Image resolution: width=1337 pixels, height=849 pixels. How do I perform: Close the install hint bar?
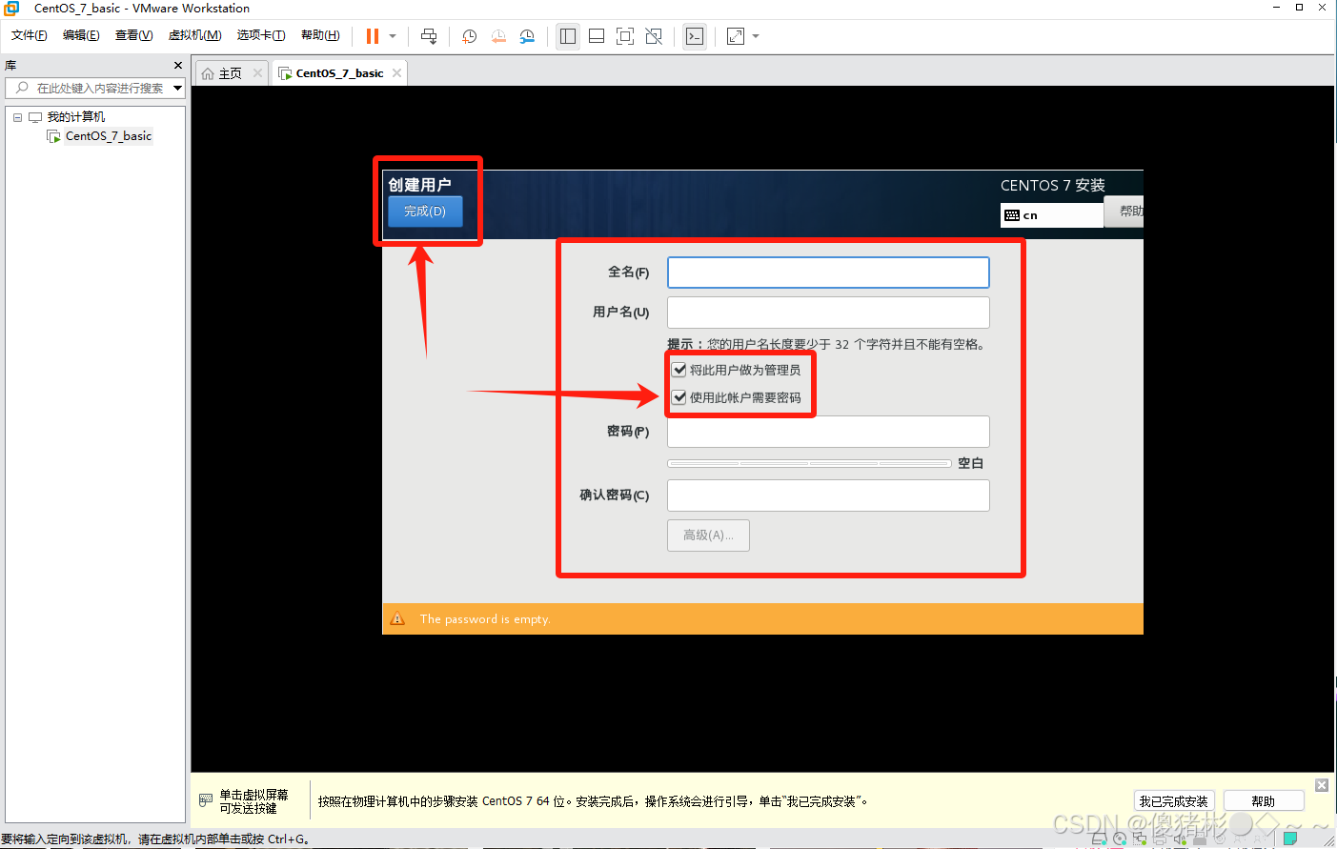1322,785
